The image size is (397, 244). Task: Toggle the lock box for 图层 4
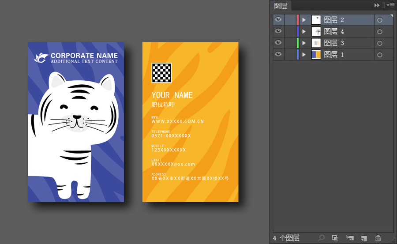(x=290, y=31)
